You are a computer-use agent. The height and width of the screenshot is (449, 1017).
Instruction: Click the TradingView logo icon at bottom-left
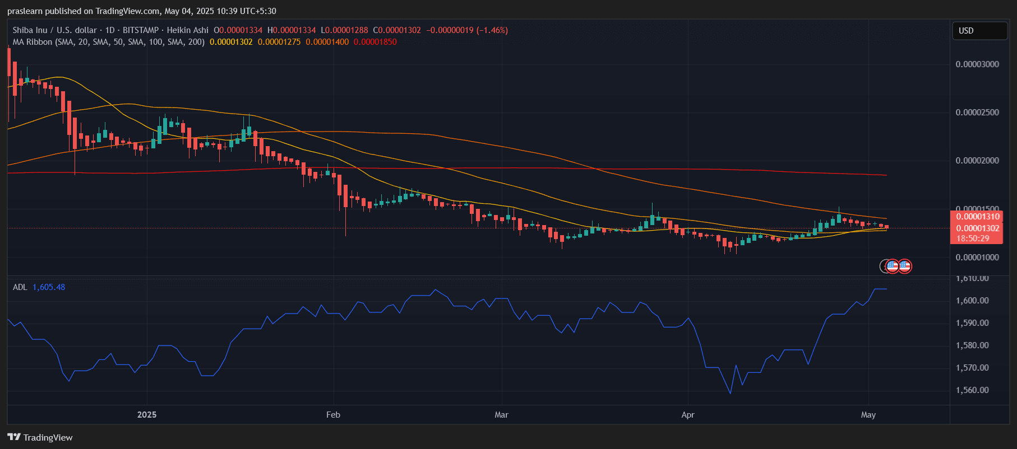pyautogui.click(x=14, y=437)
